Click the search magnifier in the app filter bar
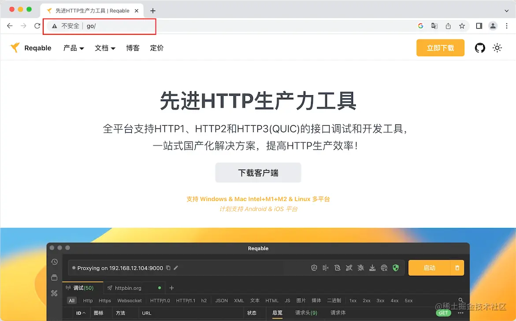Image resolution: width=516 pixels, height=321 pixels. tap(461, 300)
